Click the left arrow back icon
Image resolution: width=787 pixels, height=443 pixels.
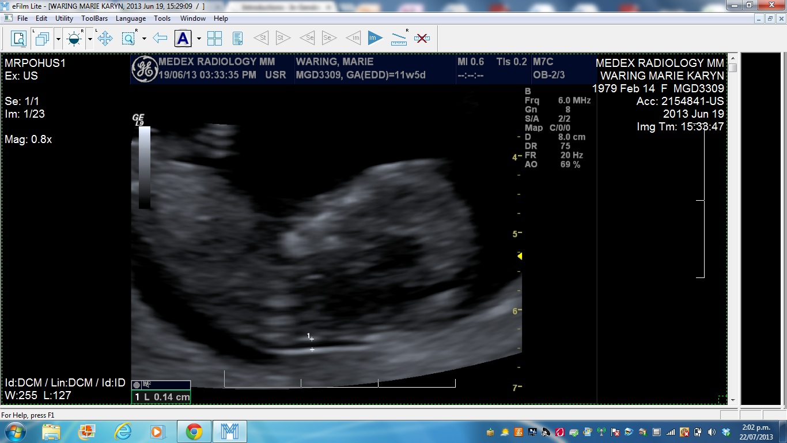pyautogui.click(x=160, y=39)
